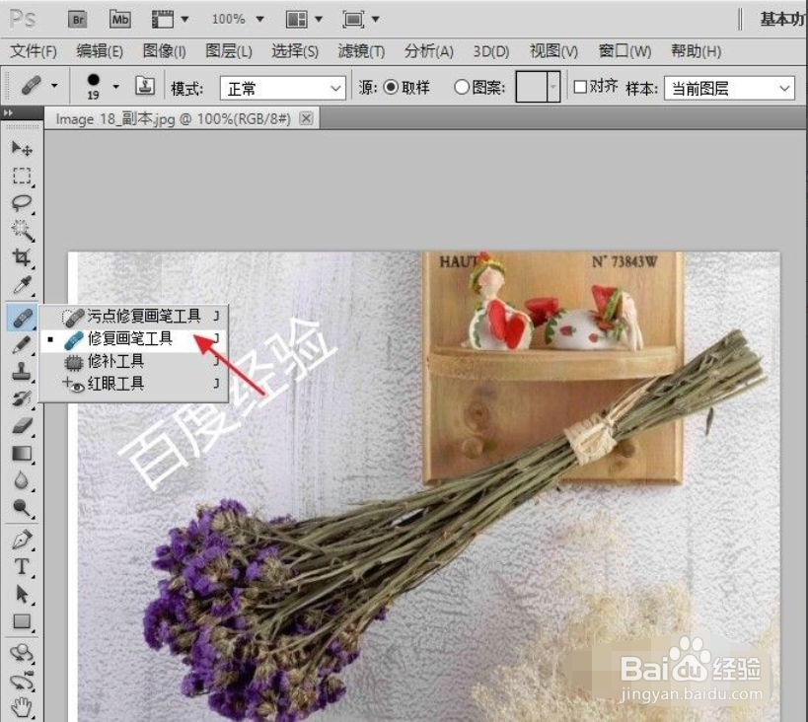The width and height of the screenshot is (808, 722).
Task: Select the 图案 (Pattern) radio button
Action: 462,87
